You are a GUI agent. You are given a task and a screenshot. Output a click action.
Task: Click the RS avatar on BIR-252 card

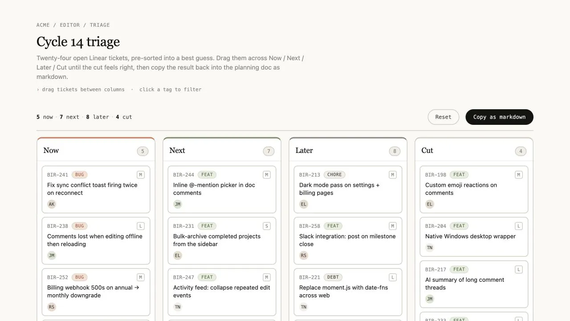coord(52,307)
